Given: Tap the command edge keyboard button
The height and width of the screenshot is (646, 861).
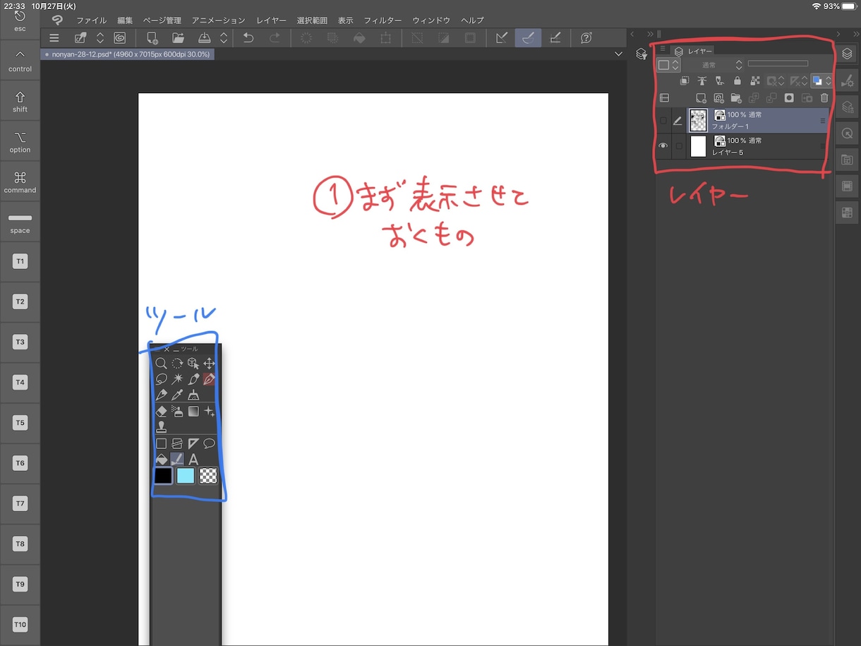Looking at the screenshot, I should [x=20, y=182].
